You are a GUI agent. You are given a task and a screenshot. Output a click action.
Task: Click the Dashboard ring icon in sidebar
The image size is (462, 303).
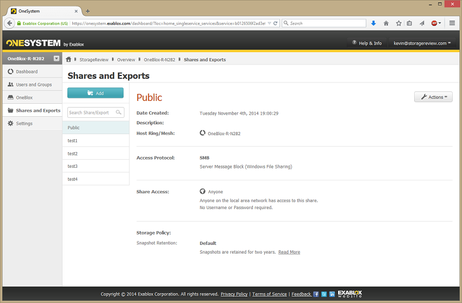coord(11,71)
